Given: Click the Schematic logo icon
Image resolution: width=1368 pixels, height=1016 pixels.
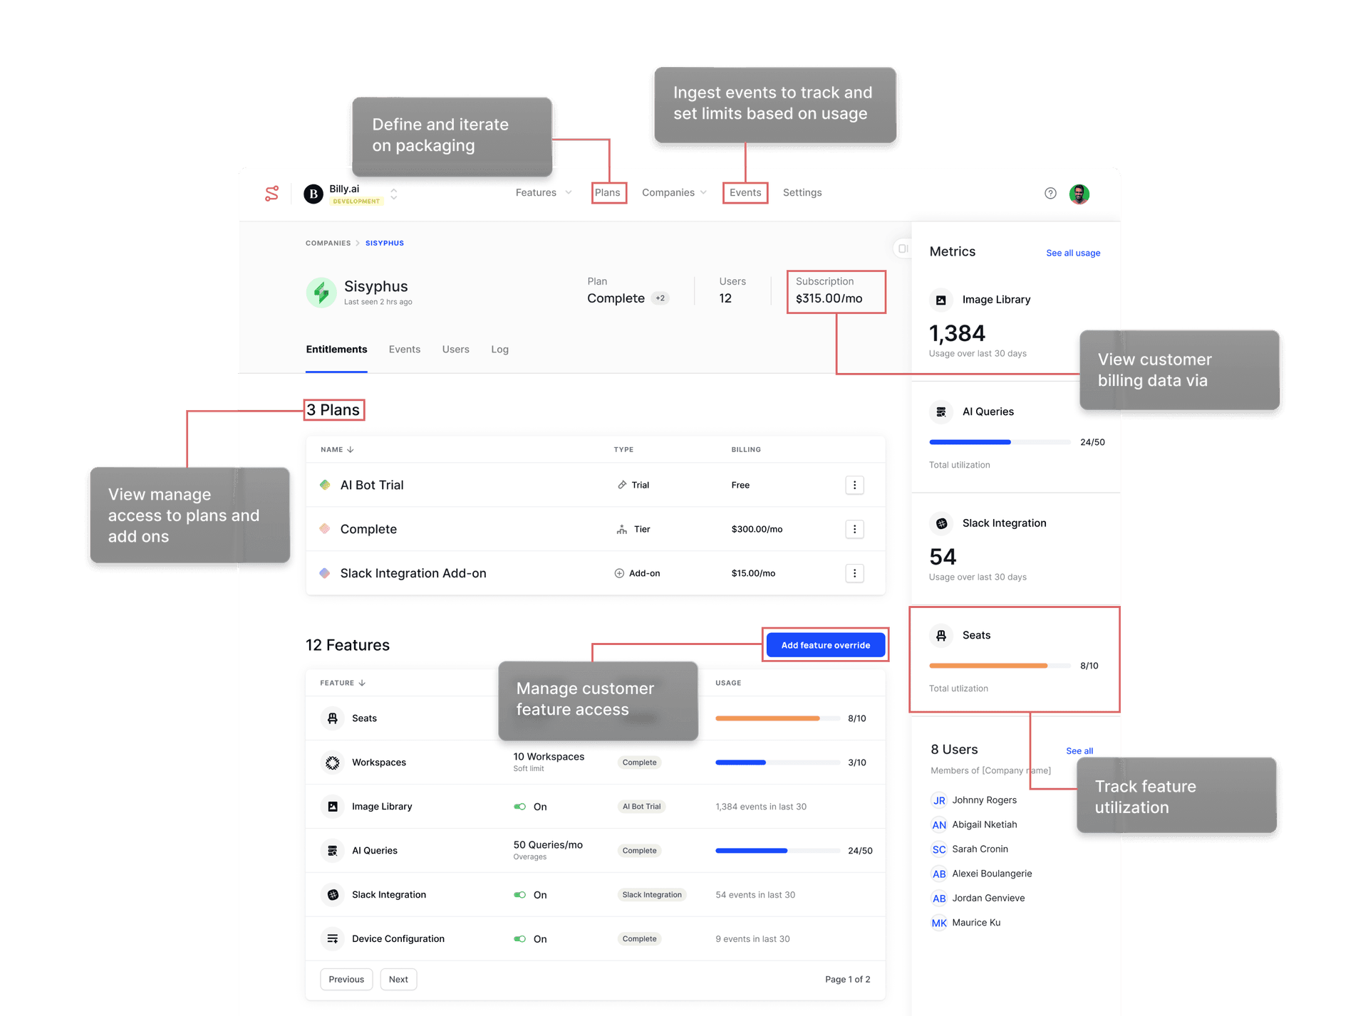Looking at the screenshot, I should 271,194.
